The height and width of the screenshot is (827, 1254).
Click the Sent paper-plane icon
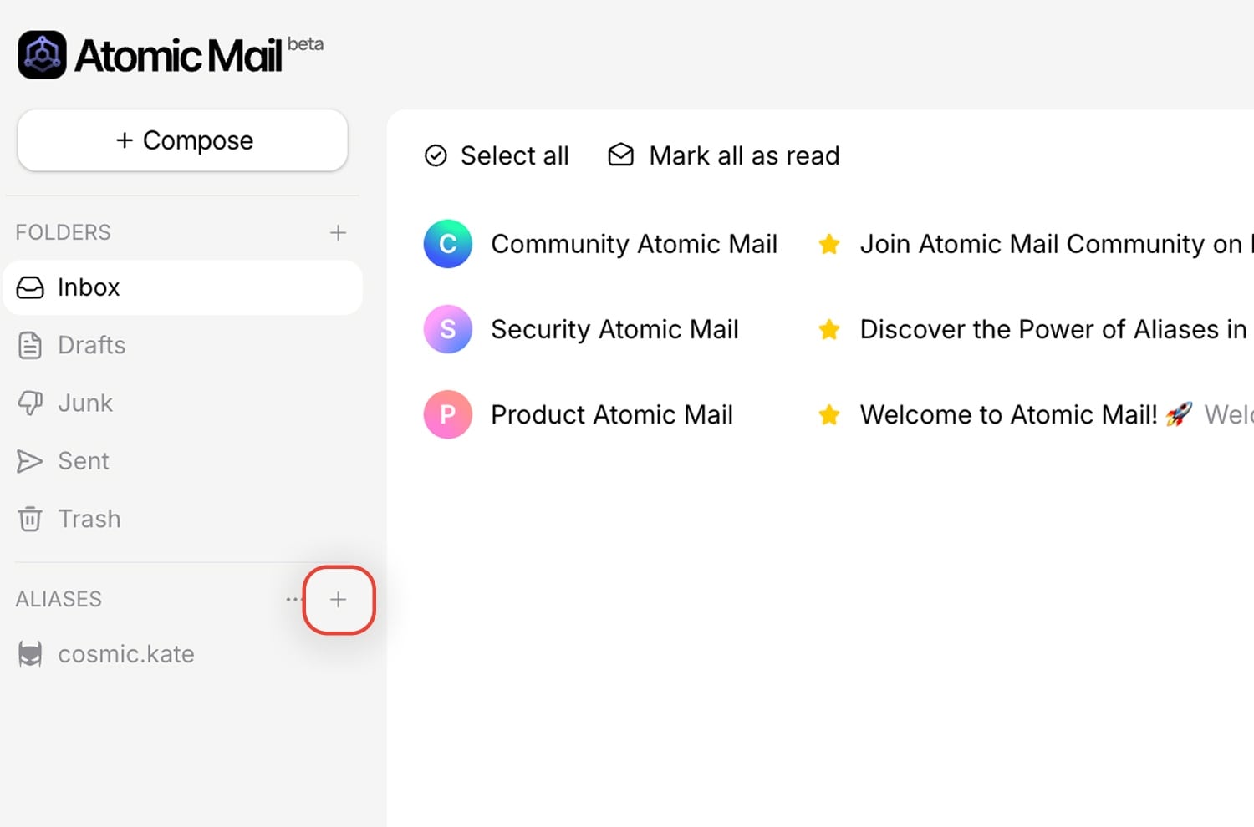pyautogui.click(x=30, y=461)
